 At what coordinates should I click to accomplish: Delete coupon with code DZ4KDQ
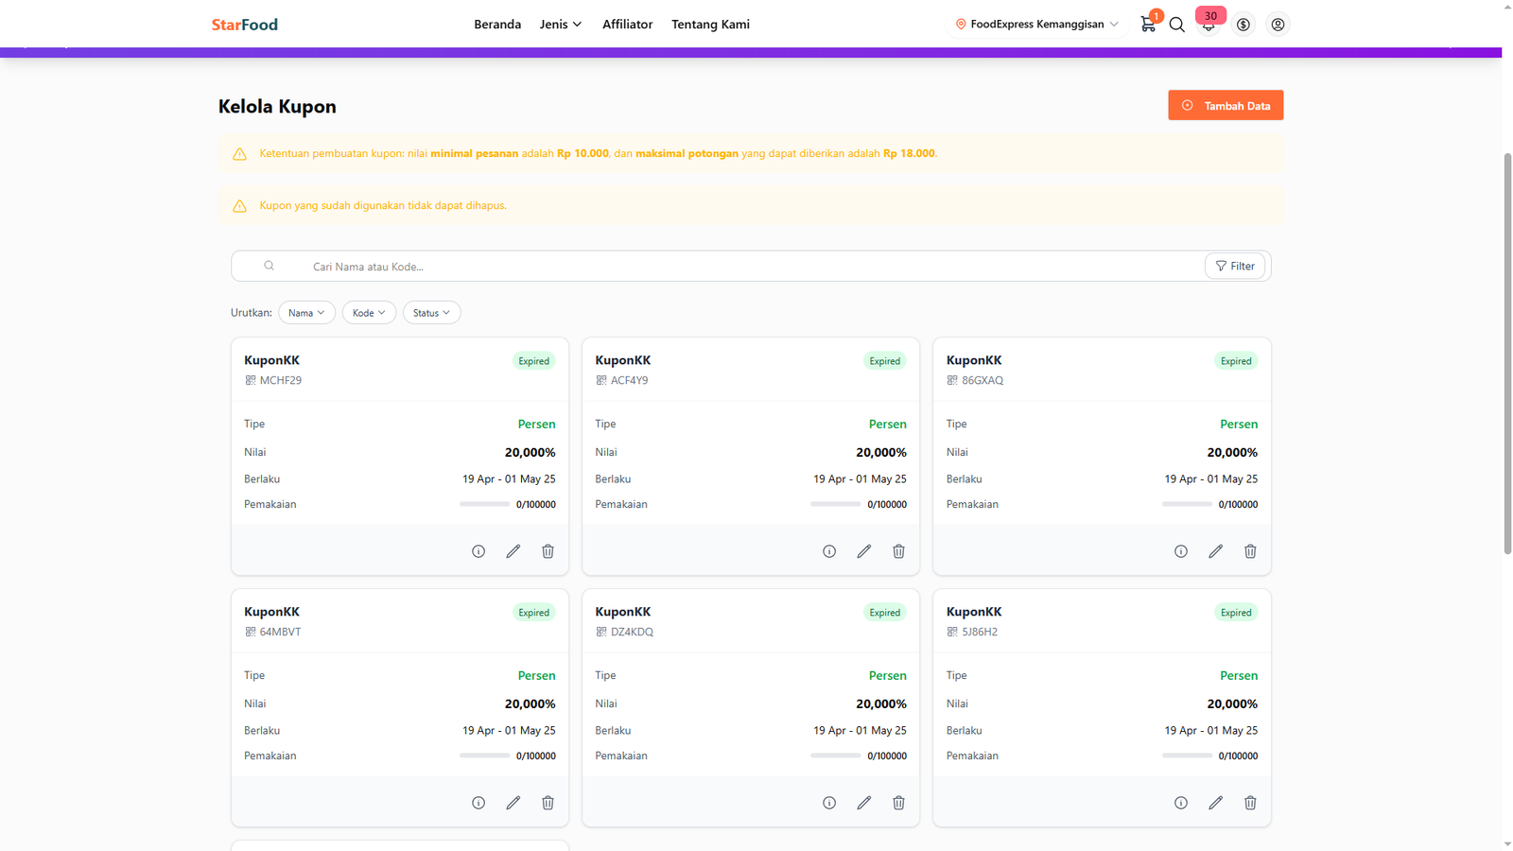point(898,803)
